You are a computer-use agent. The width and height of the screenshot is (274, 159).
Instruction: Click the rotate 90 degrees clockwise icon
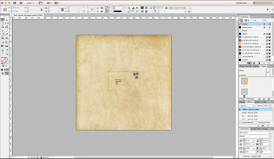(x=84, y=8)
